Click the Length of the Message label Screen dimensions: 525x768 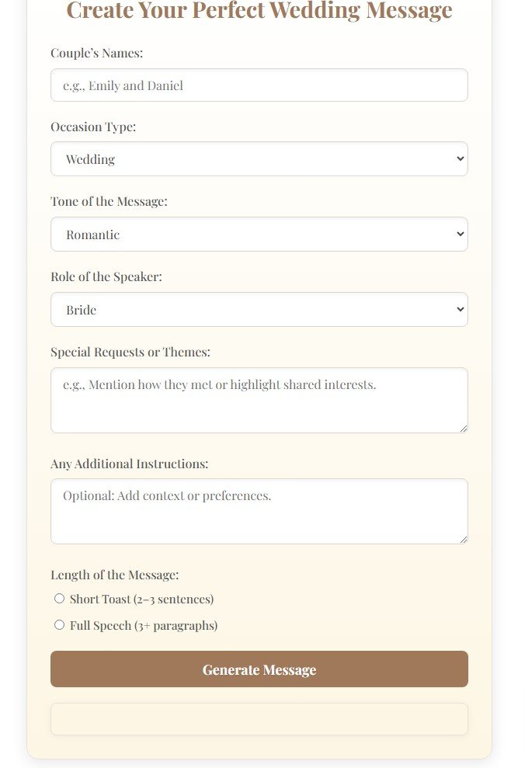click(114, 575)
